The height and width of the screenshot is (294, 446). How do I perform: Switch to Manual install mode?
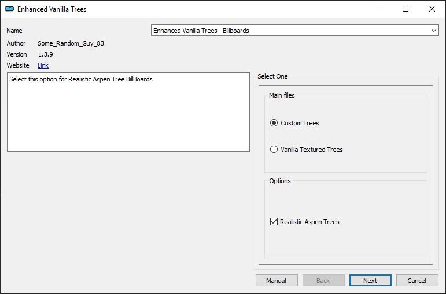click(x=277, y=281)
